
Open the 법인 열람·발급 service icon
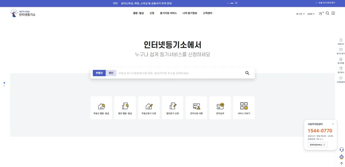[125, 108]
